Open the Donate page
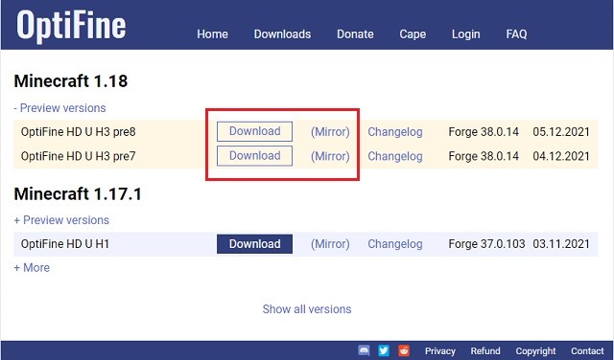The height and width of the screenshot is (360, 614). pyautogui.click(x=355, y=34)
